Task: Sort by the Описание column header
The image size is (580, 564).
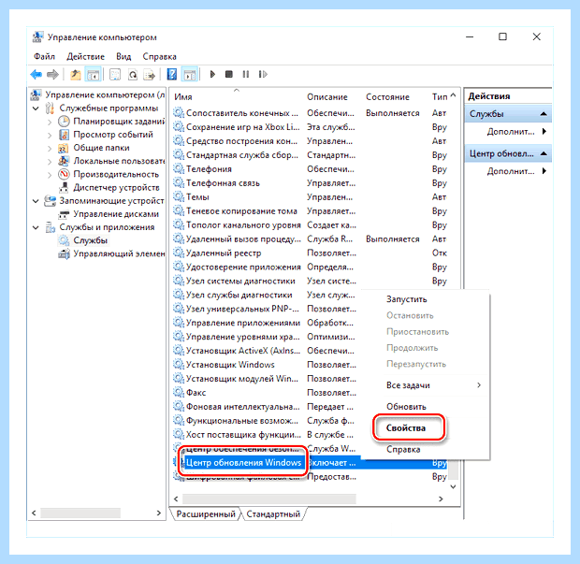Action: point(327,97)
